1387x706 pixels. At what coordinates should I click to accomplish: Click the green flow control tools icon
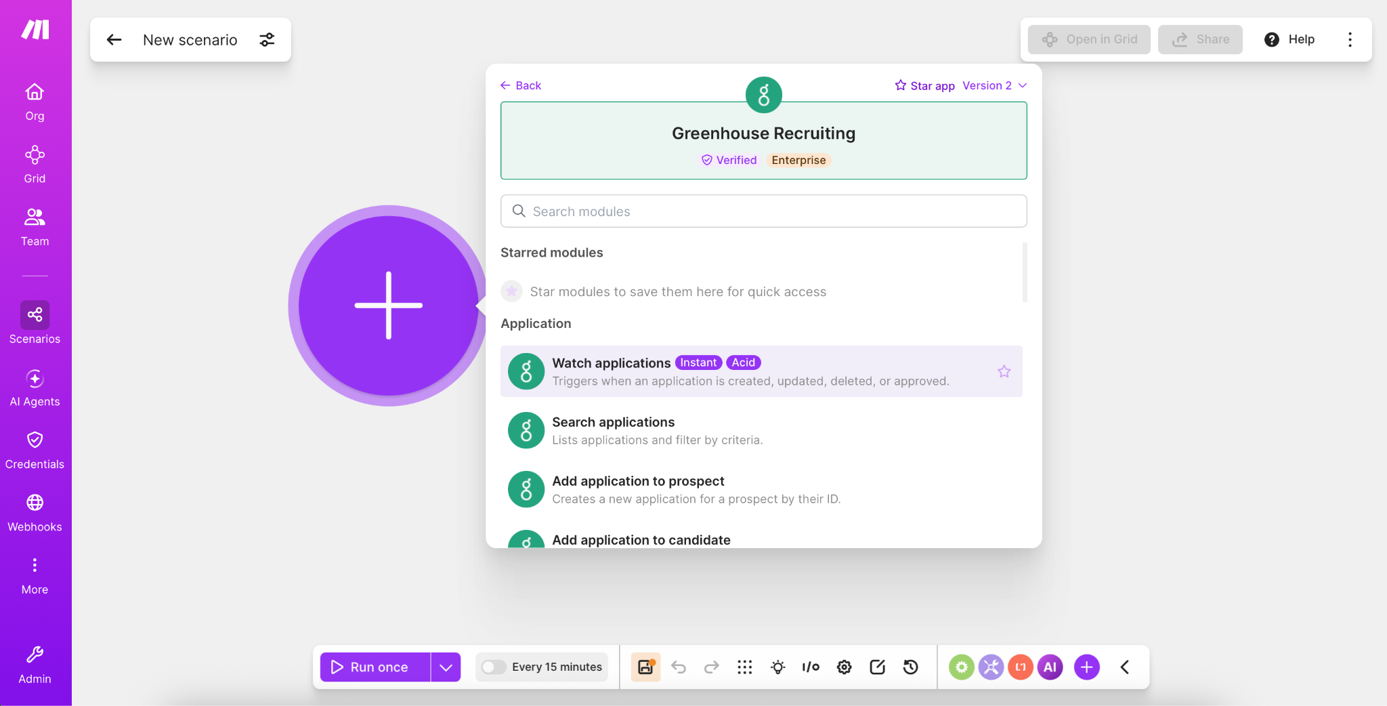pyautogui.click(x=961, y=667)
